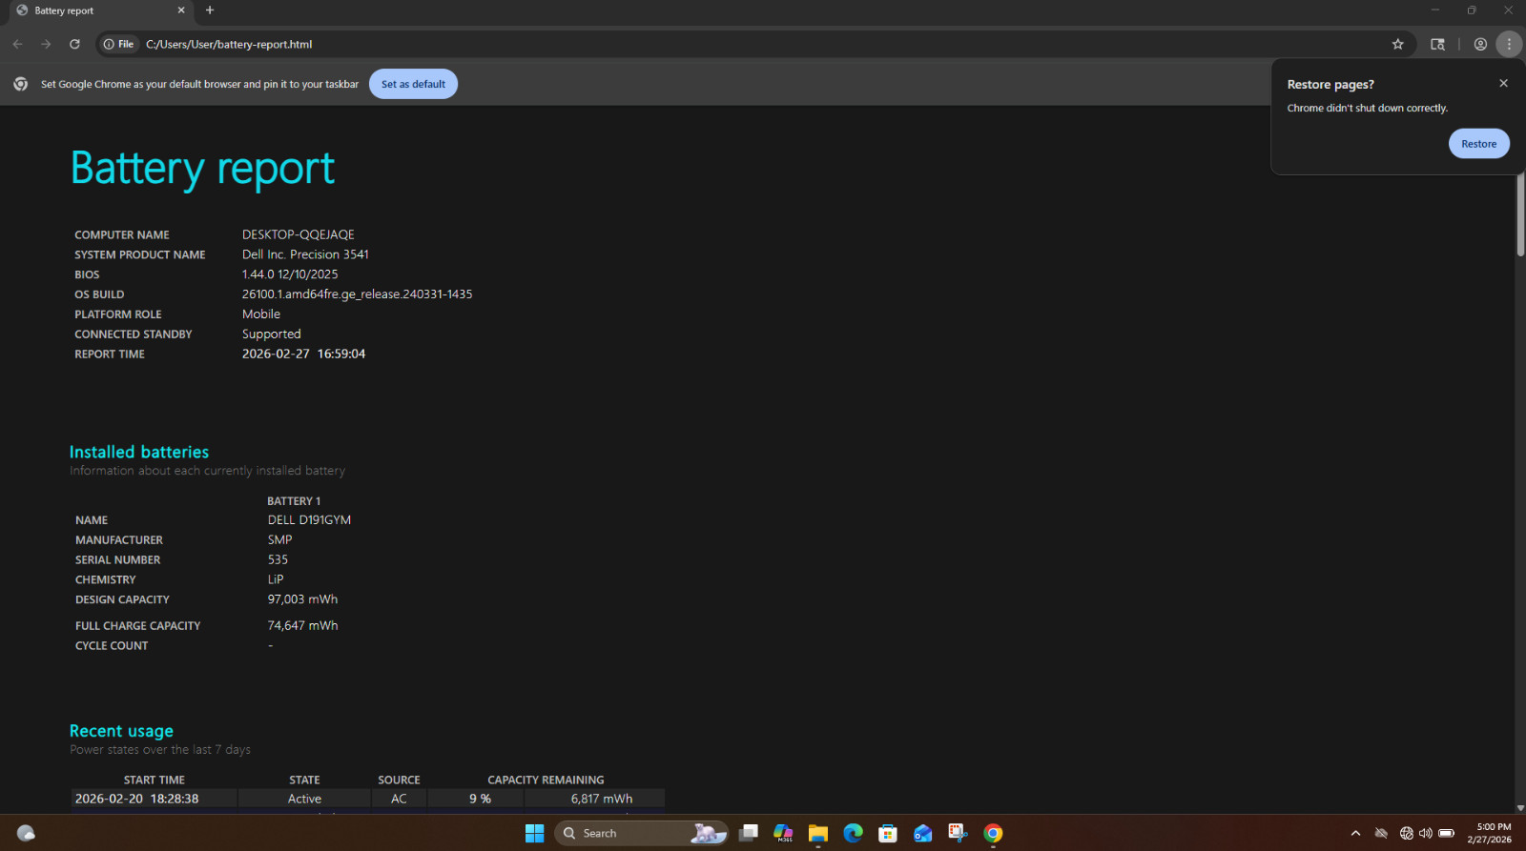This screenshot has height=851, width=1526.
Task: Click the manufacturer value SMP
Action: (279, 540)
